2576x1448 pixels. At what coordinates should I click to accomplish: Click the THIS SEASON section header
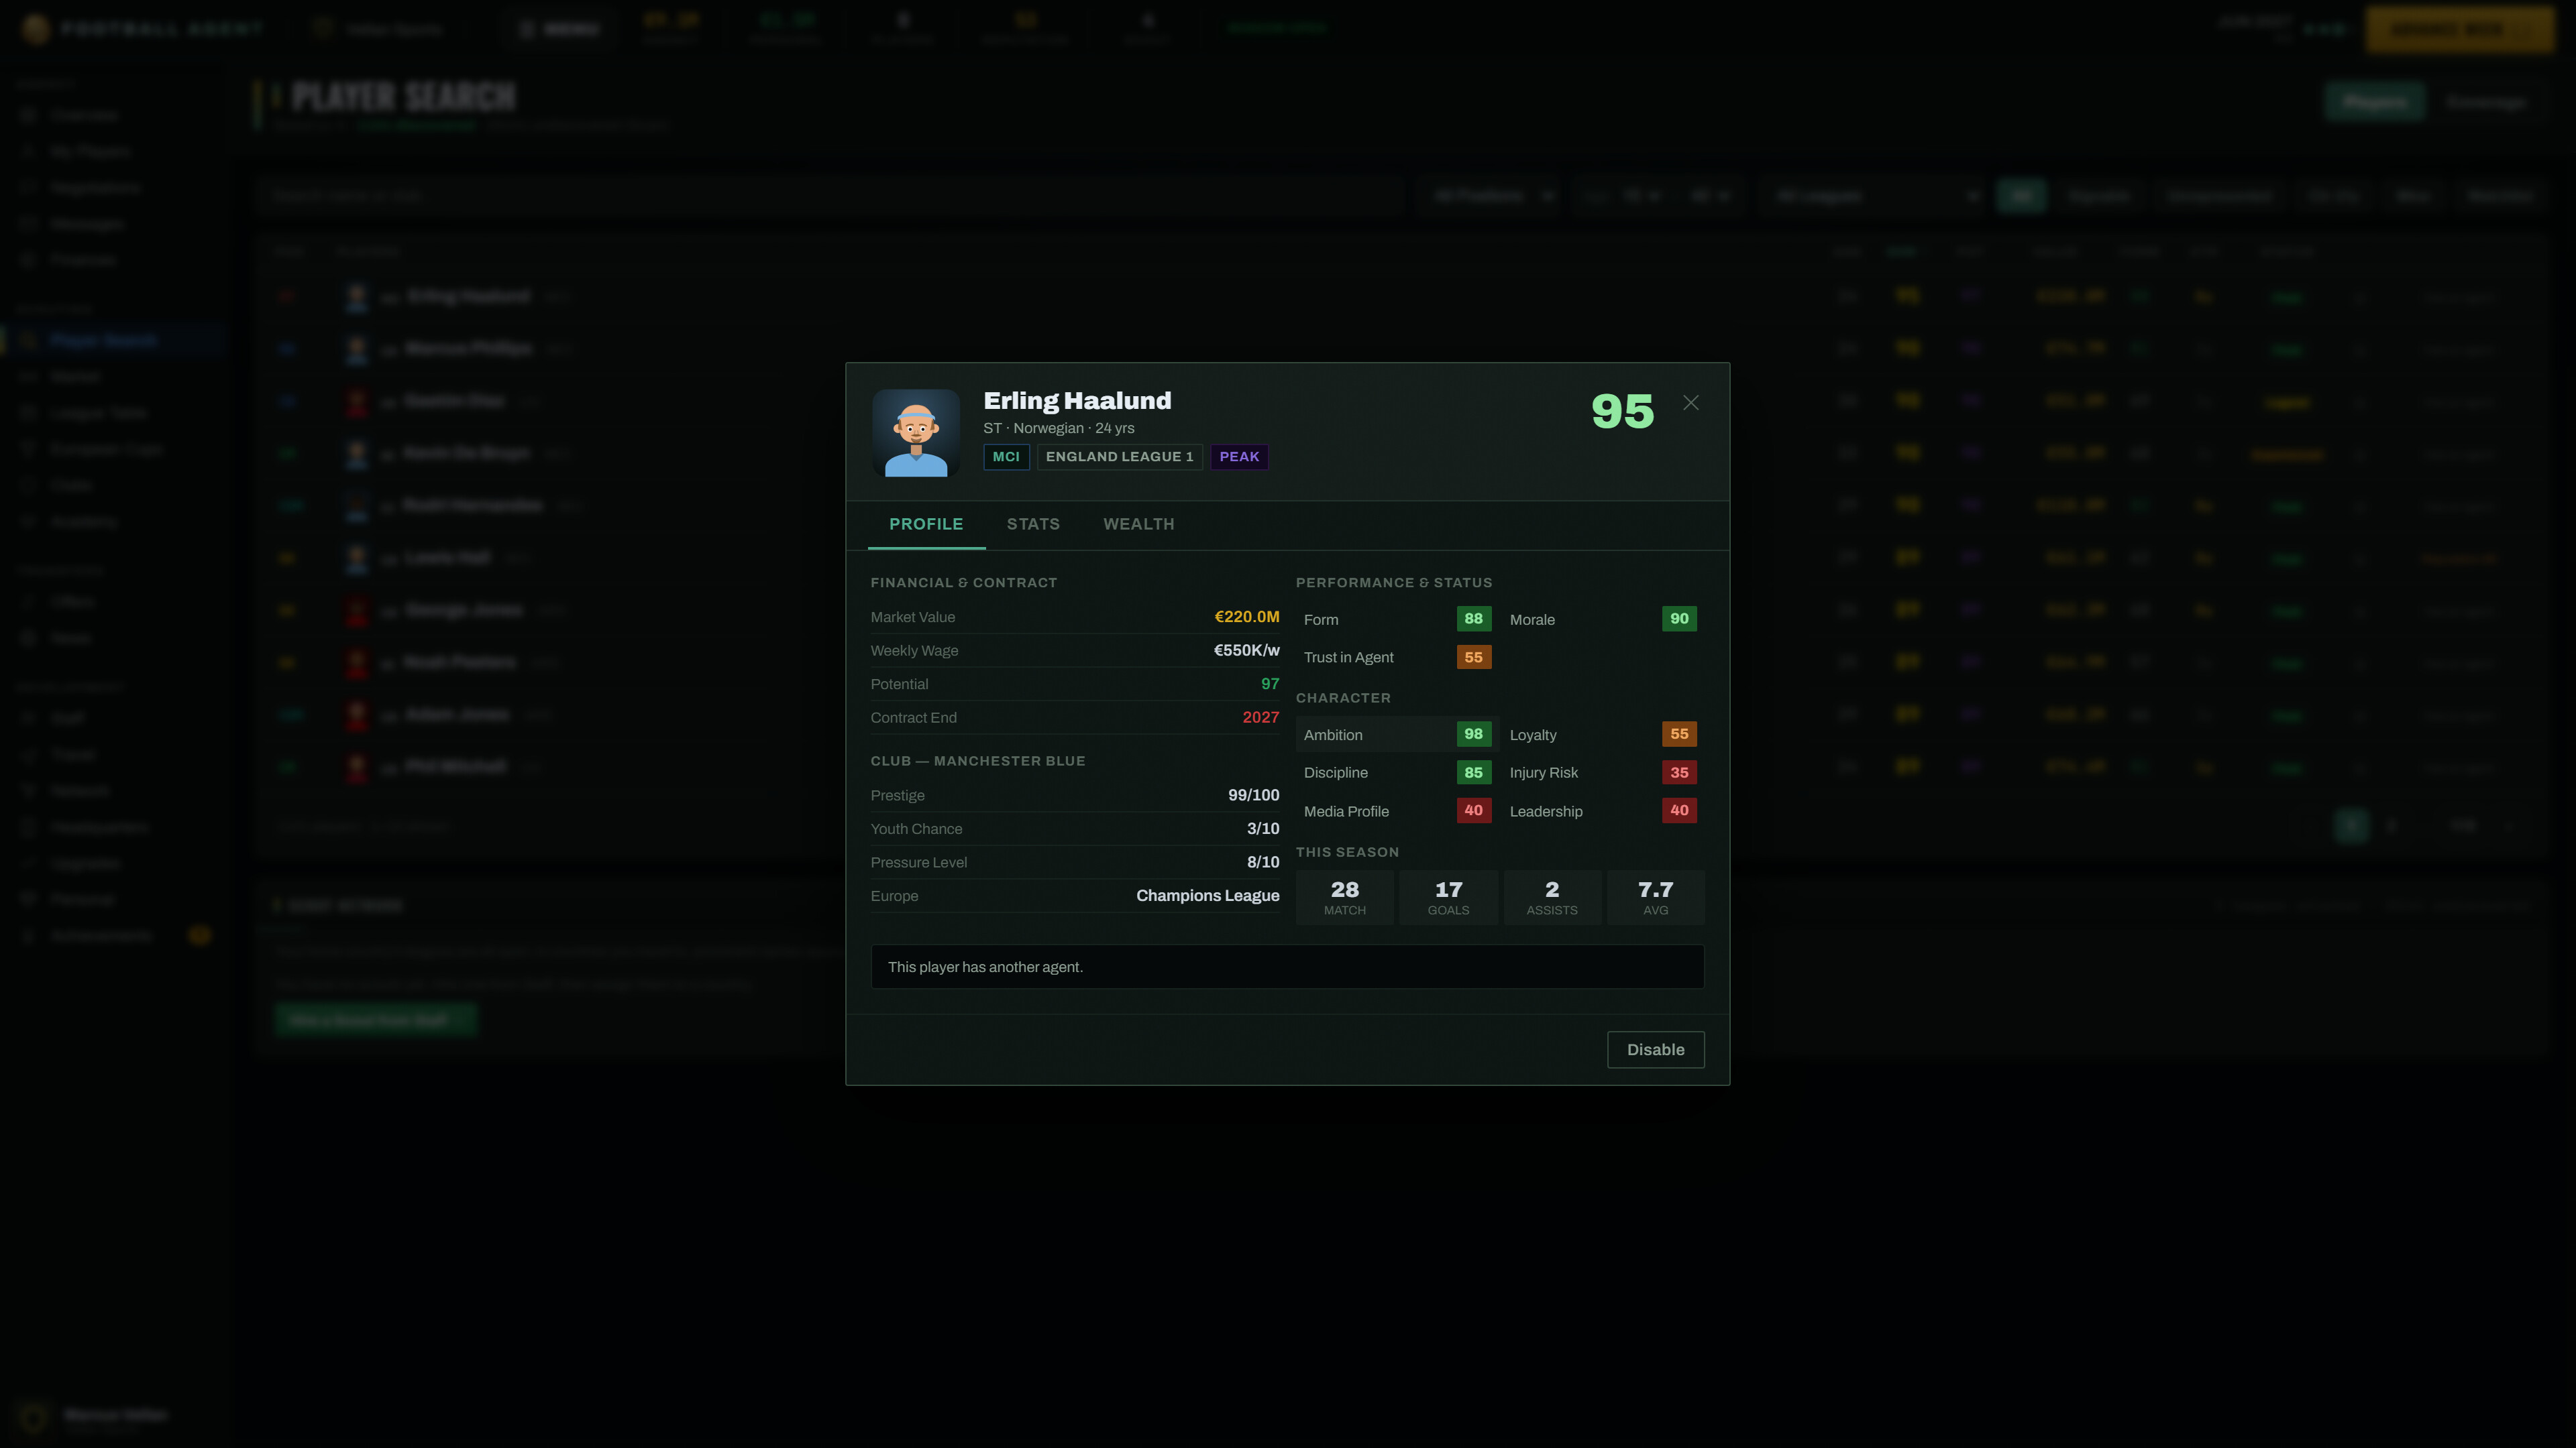[1347, 853]
